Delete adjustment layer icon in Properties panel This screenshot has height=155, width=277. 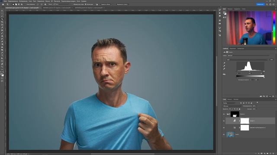(x=273, y=96)
